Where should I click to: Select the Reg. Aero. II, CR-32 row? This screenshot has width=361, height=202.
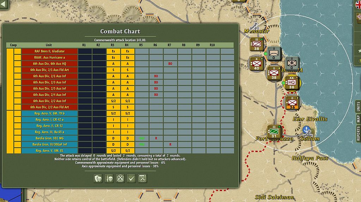pyautogui.click(x=49, y=126)
